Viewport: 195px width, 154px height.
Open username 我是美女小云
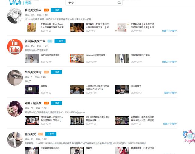click(x=33, y=10)
